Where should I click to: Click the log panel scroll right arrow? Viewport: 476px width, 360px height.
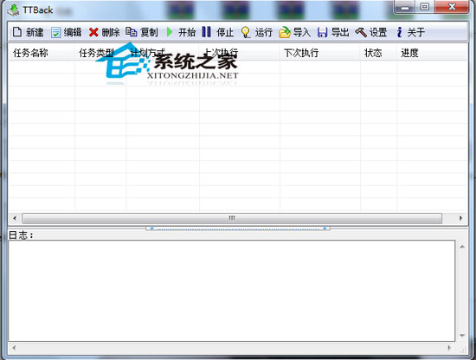[449, 348]
